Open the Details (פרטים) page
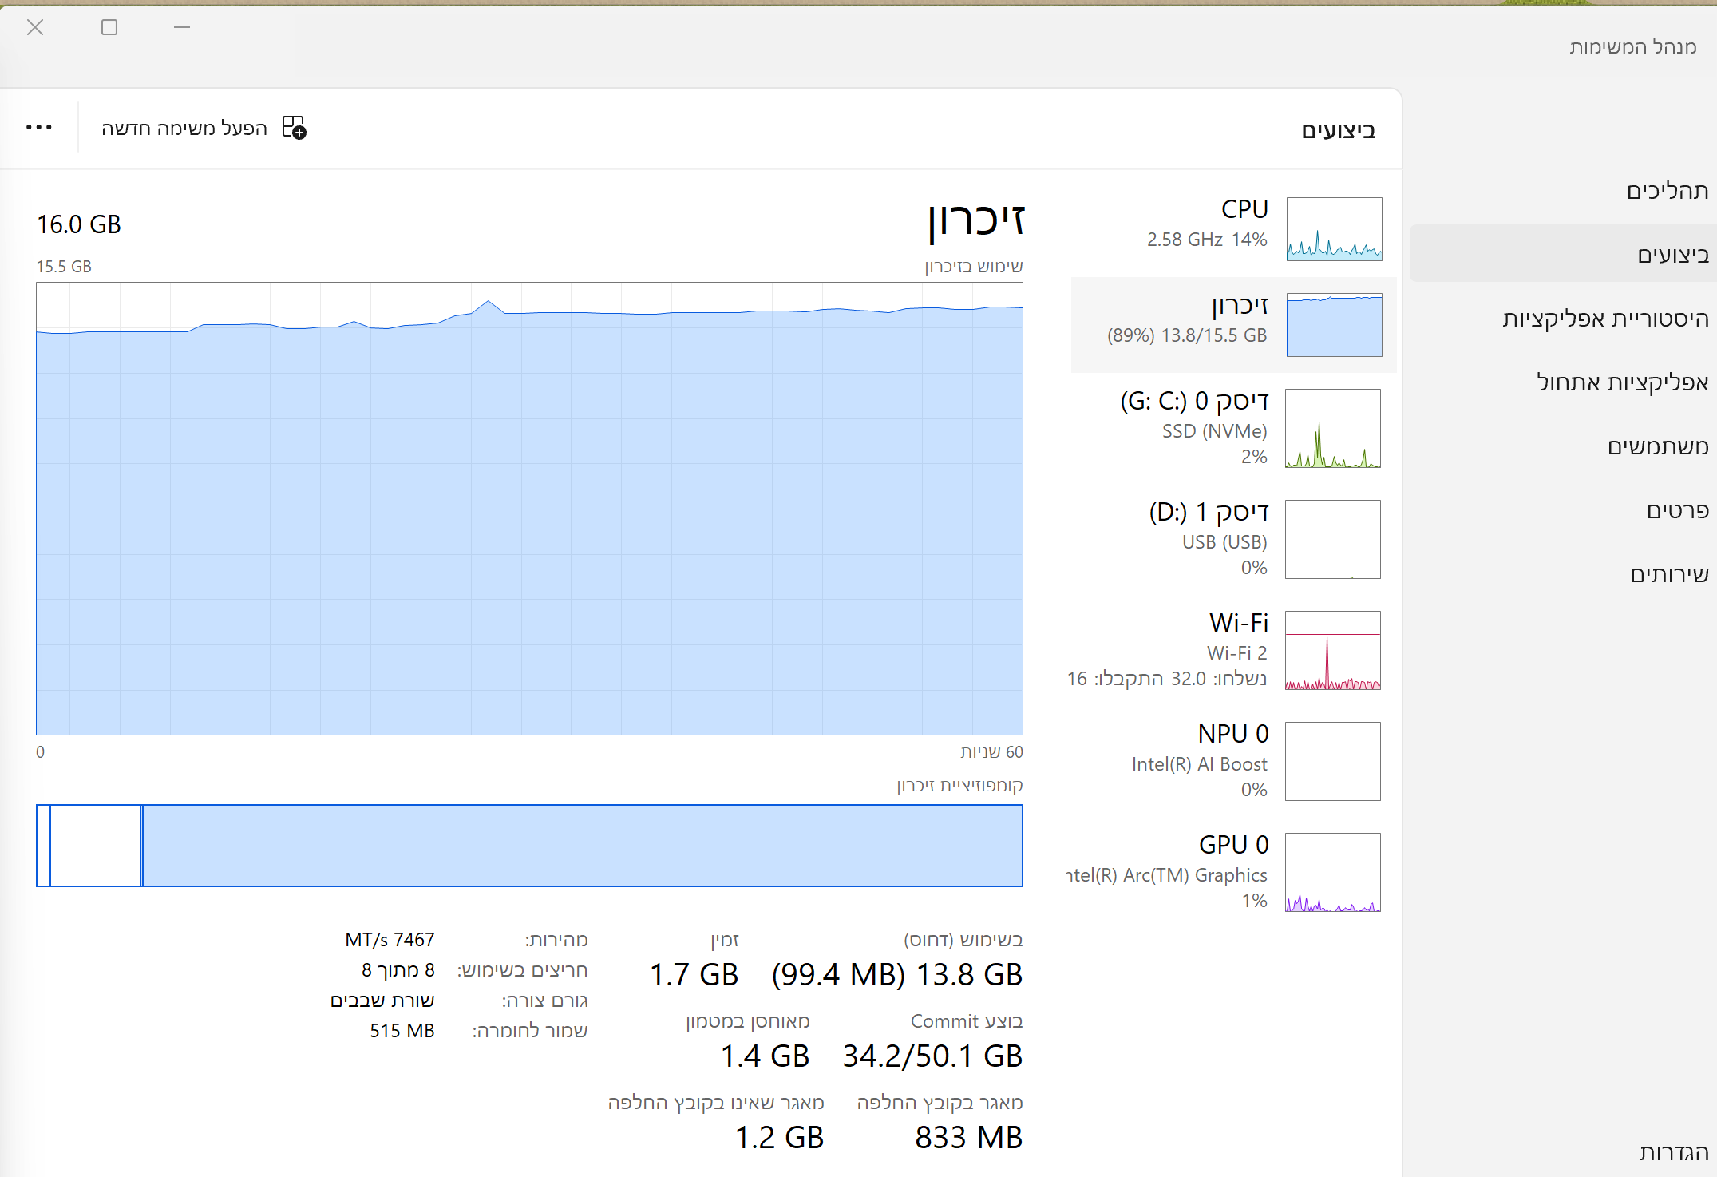Screen dimensions: 1717x1177 [1677, 510]
